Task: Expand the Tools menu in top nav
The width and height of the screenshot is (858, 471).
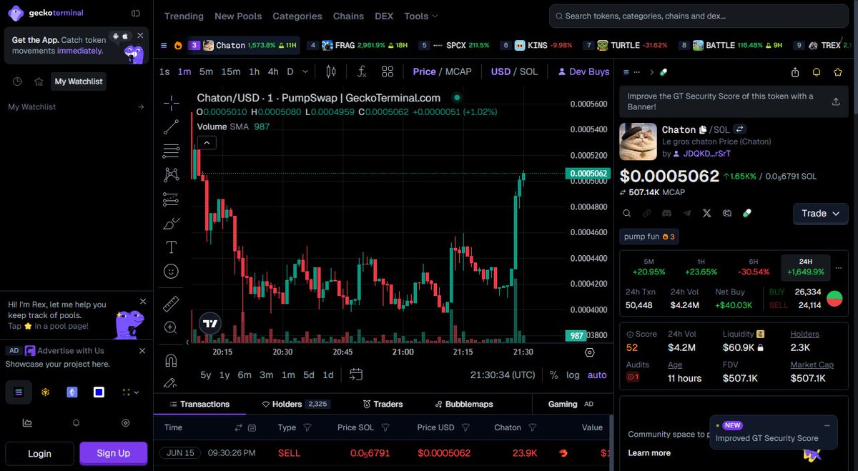Action: [x=421, y=16]
